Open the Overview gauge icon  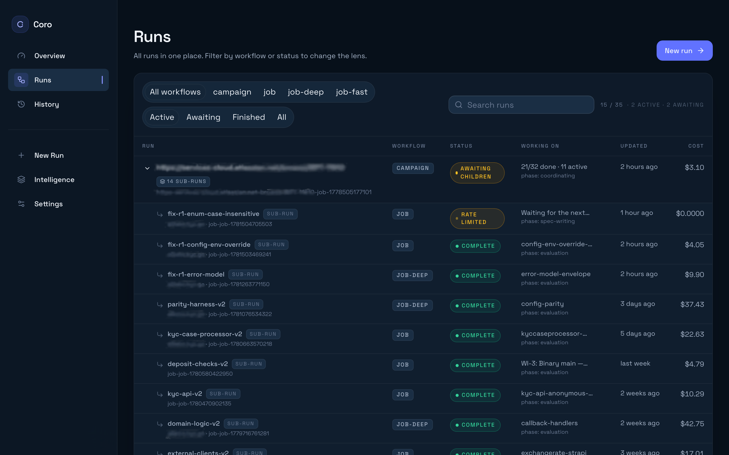point(21,56)
